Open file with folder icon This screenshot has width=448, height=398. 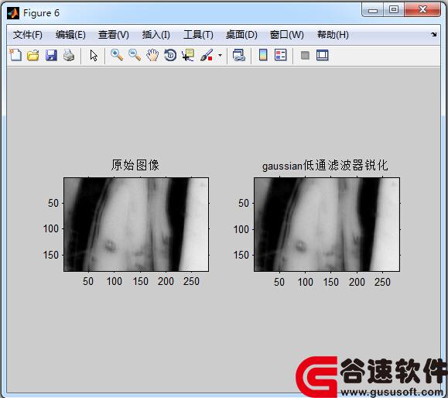tap(33, 55)
